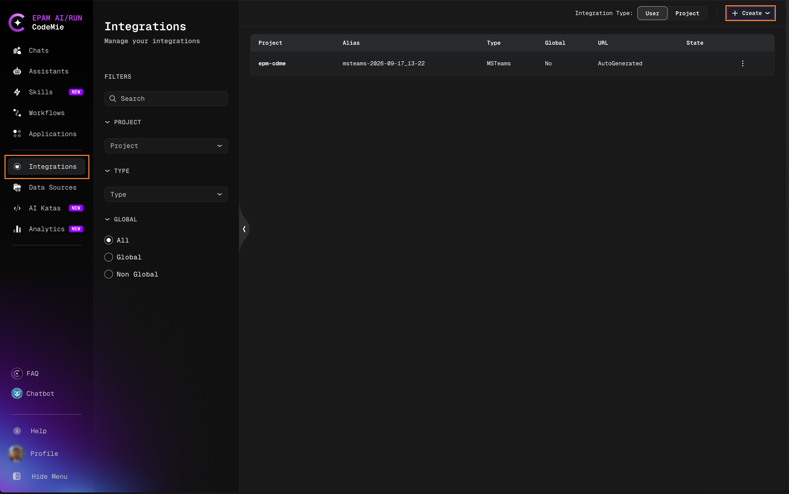This screenshot has width=789, height=494.
Task: Click the Workflows icon in sidebar
Action: coord(17,113)
